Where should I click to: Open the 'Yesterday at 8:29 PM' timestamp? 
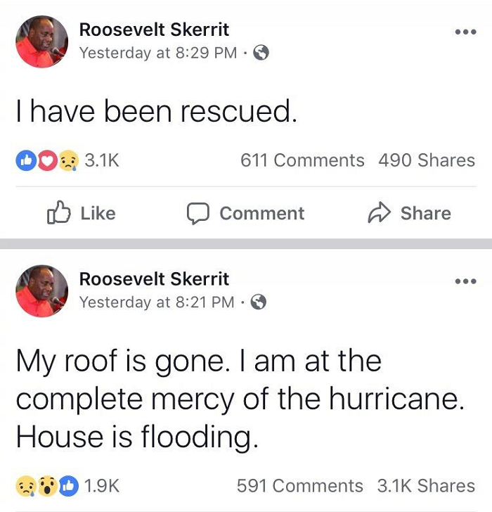157,53
